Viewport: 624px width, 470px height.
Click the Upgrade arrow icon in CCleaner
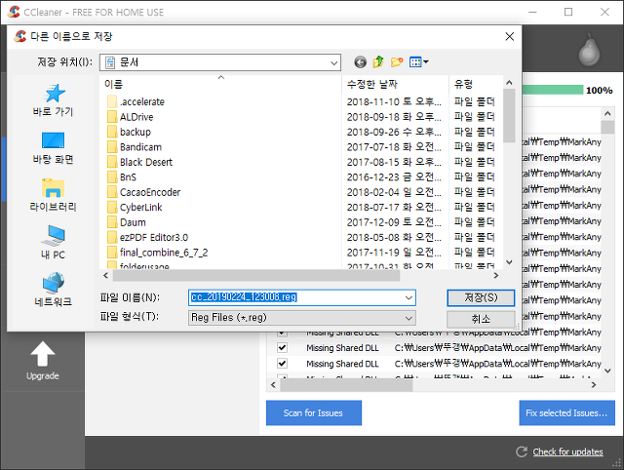pos(43,354)
